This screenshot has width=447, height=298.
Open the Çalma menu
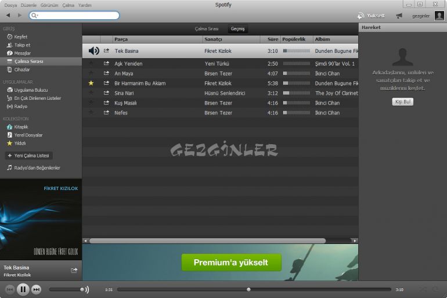coord(68,5)
